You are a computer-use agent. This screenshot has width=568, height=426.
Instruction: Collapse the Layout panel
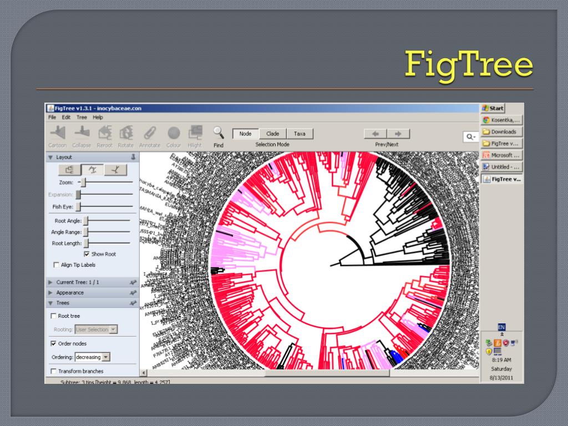pyautogui.click(x=50, y=157)
